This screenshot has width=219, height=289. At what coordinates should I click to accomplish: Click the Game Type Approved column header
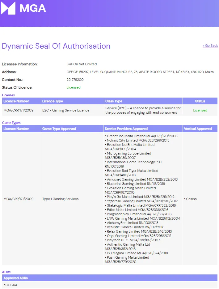(59, 129)
